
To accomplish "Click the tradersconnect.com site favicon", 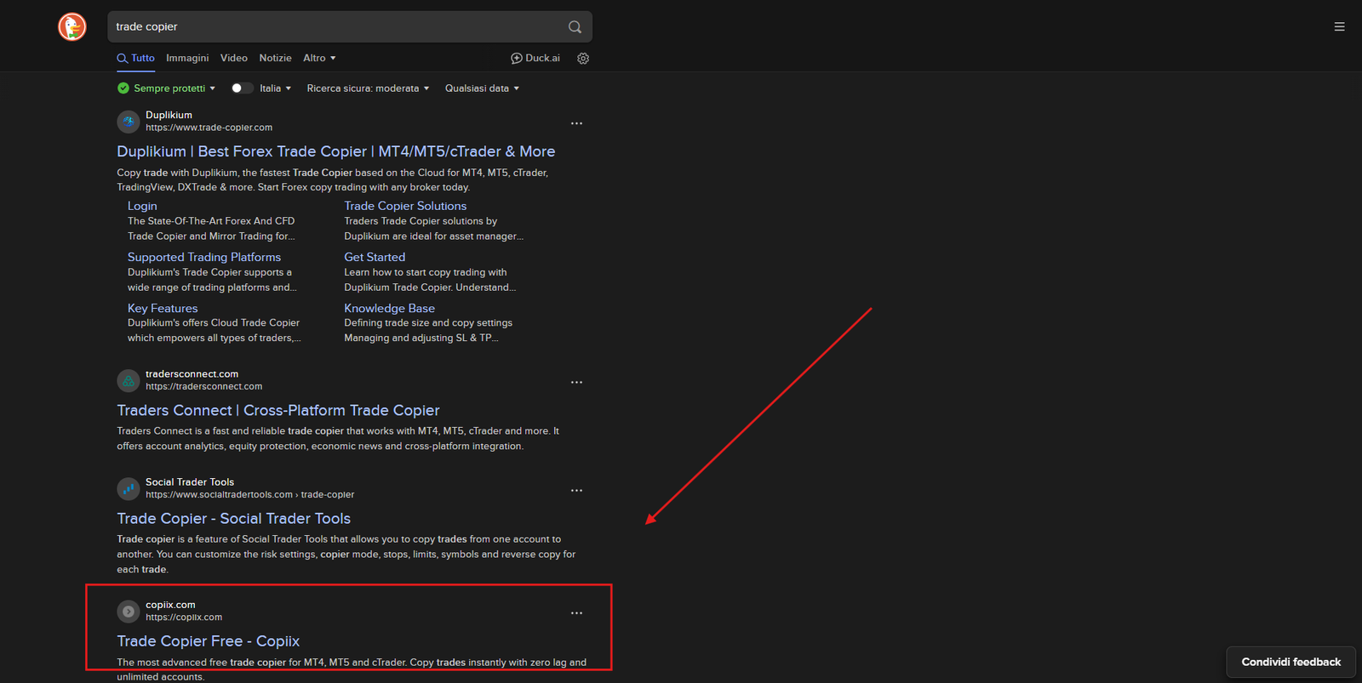I will point(129,380).
